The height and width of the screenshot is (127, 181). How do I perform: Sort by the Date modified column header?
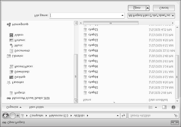click(x=158, y=100)
